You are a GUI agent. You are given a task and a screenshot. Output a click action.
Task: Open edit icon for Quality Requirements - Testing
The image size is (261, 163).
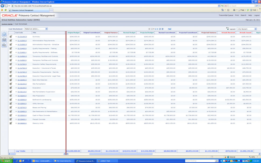(11, 48)
